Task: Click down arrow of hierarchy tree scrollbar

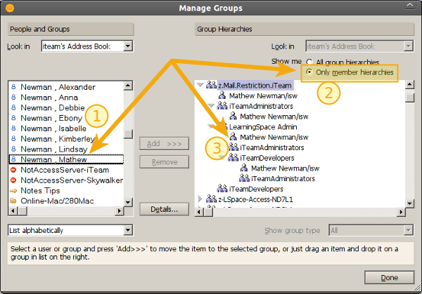Action: [409, 203]
